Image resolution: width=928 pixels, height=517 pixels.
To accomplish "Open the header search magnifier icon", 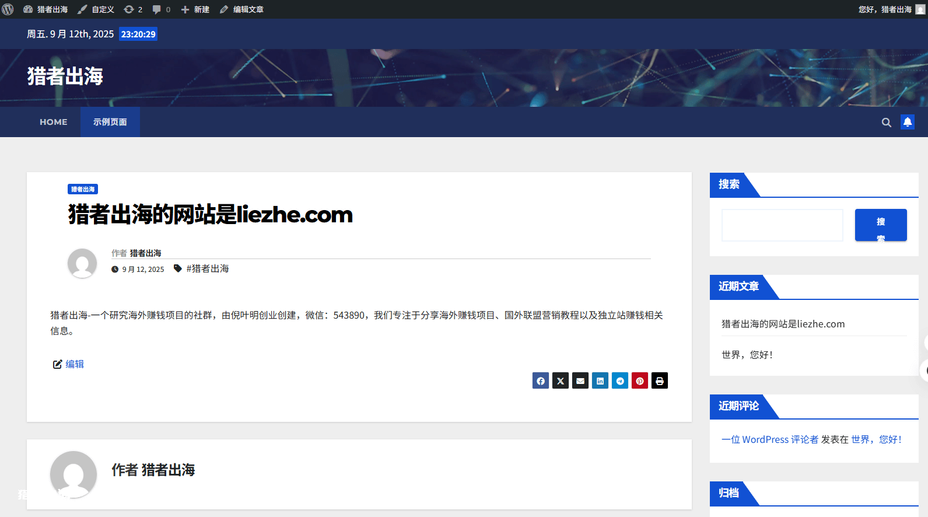I will pos(886,123).
